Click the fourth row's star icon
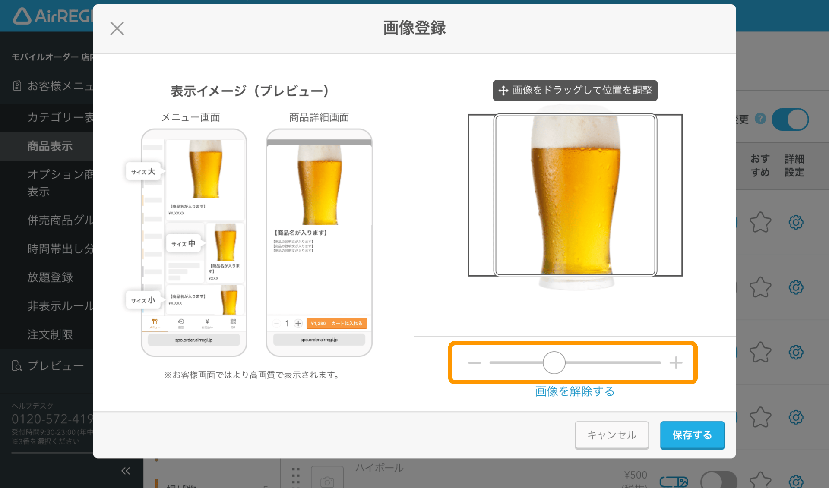 coord(760,417)
